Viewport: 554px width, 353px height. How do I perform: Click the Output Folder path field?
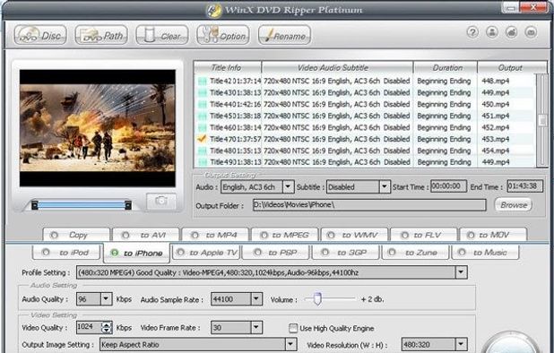point(369,205)
